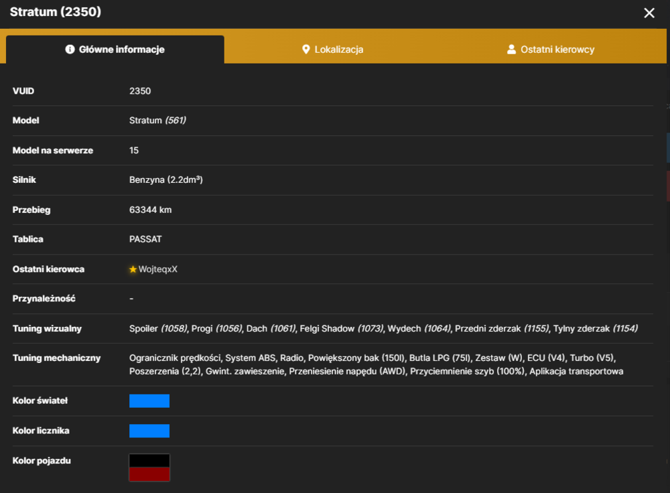Image resolution: width=670 pixels, height=493 pixels.
Task: Switch to the Lokalizacja tab
Action: tap(332, 50)
